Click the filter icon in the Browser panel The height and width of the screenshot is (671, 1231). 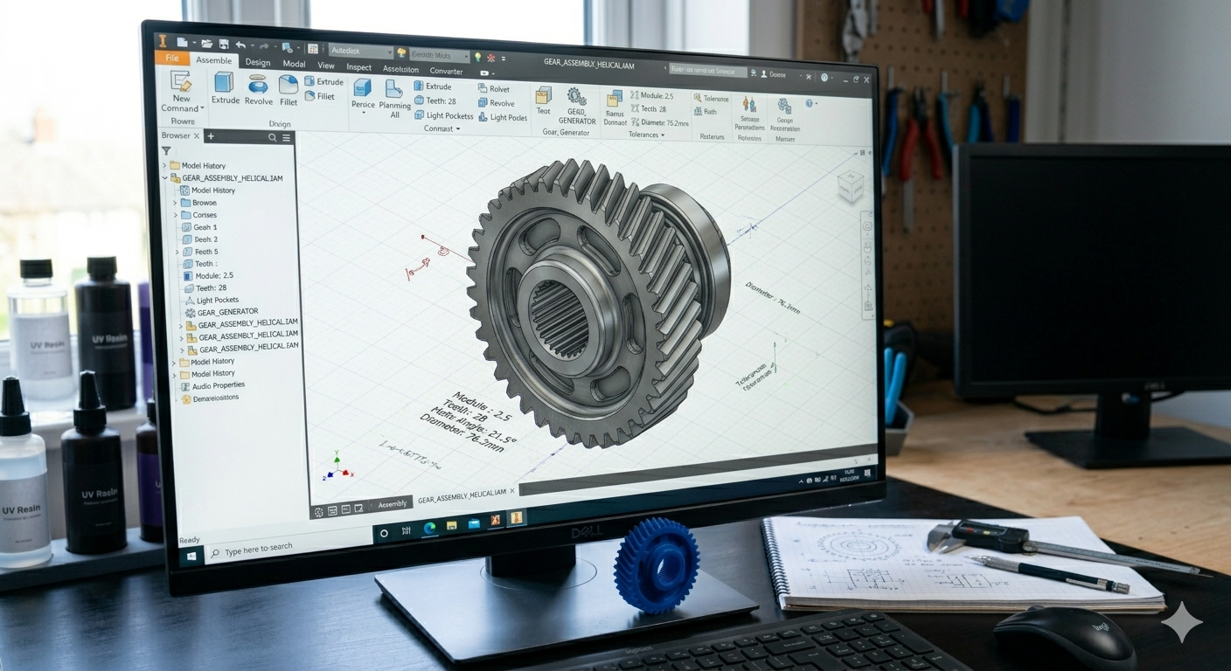166,151
